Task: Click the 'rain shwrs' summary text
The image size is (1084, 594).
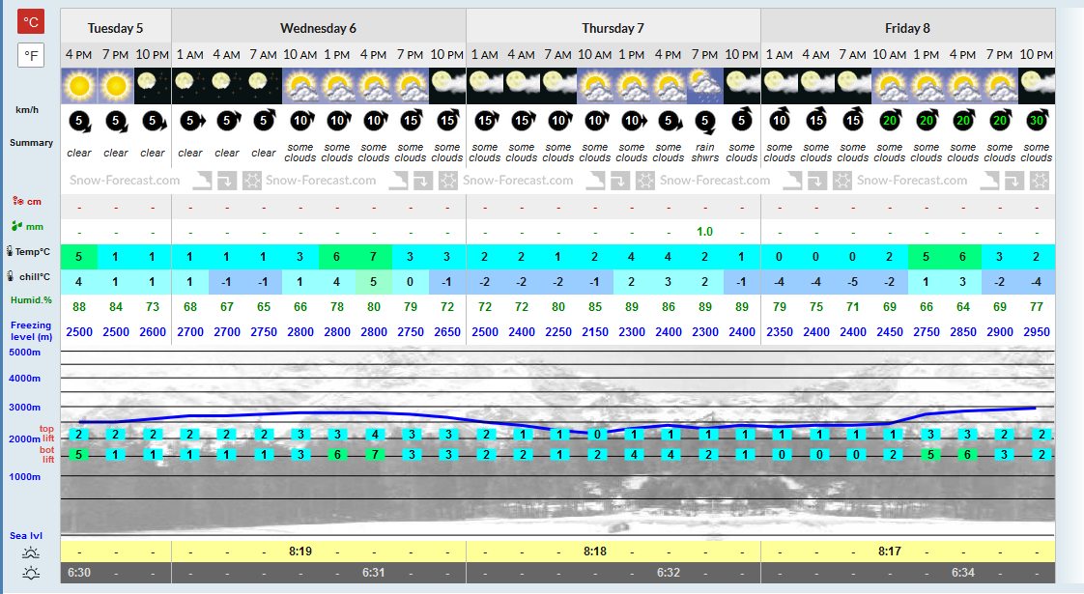Action: click(x=705, y=153)
